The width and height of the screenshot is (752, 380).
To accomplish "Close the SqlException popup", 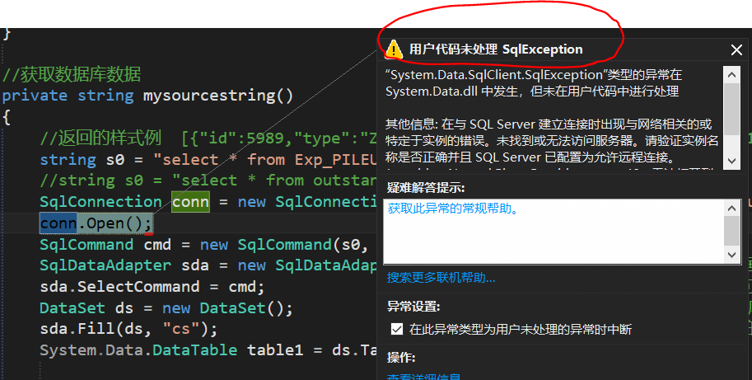I will click(736, 50).
